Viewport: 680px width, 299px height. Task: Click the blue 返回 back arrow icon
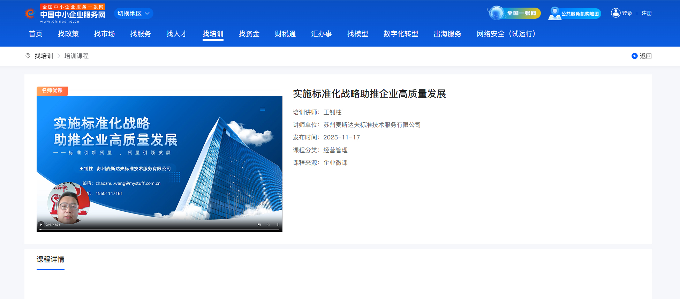pos(634,56)
